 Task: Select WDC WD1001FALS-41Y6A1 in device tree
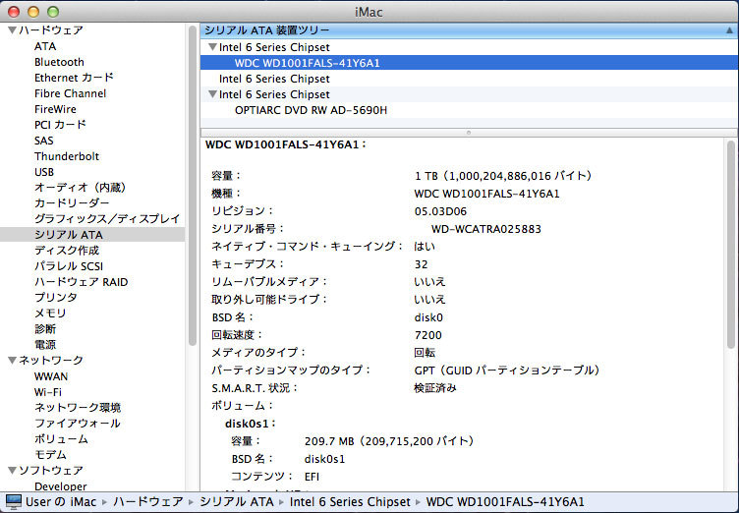[469, 63]
